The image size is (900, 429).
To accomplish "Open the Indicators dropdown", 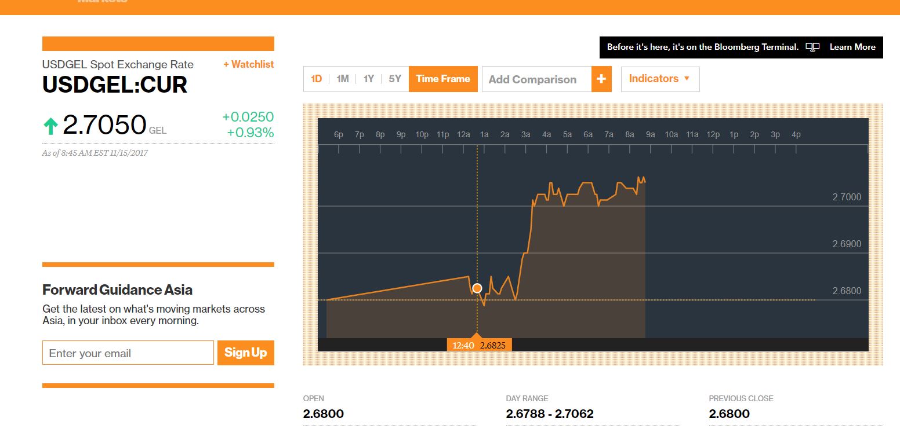I will tap(660, 79).
